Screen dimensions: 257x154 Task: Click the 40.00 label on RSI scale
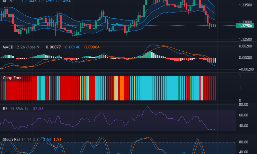[244, 126]
